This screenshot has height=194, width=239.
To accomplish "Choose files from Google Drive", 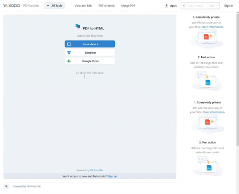I will tap(90, 61).
